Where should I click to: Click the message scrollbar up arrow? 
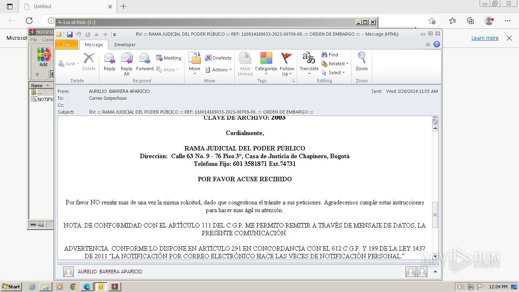pos(435,128)
